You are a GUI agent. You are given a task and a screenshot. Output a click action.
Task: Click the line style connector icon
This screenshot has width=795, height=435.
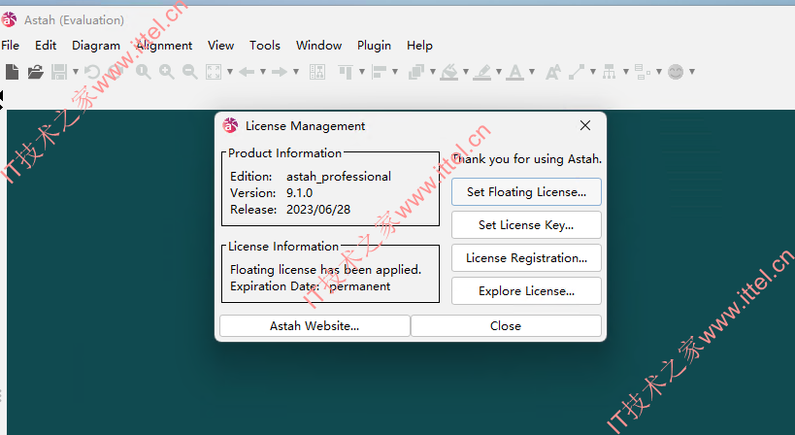pyautogui.click(x=577, y=72)
